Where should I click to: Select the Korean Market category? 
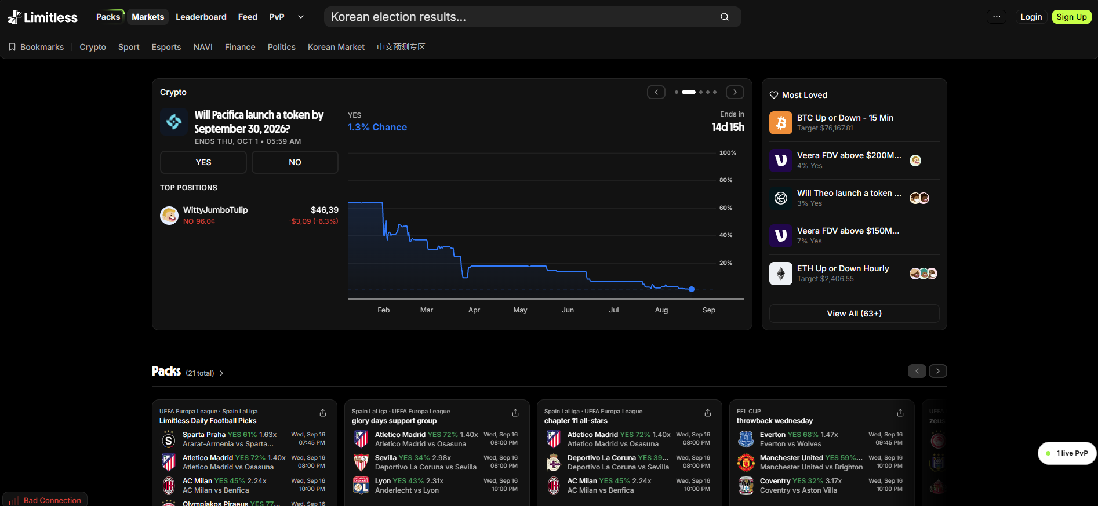coord(336,47)
